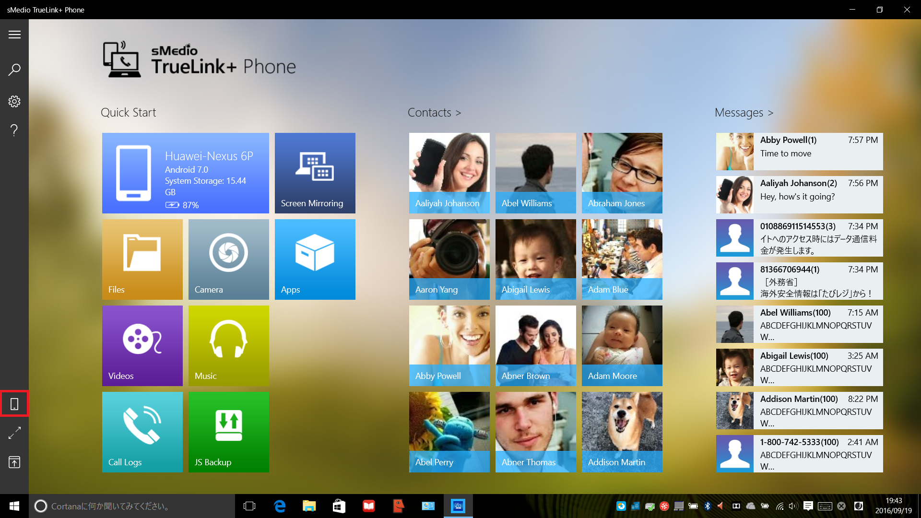
Task: Open Abner Brown contact tile
Action: coord(536,346)
